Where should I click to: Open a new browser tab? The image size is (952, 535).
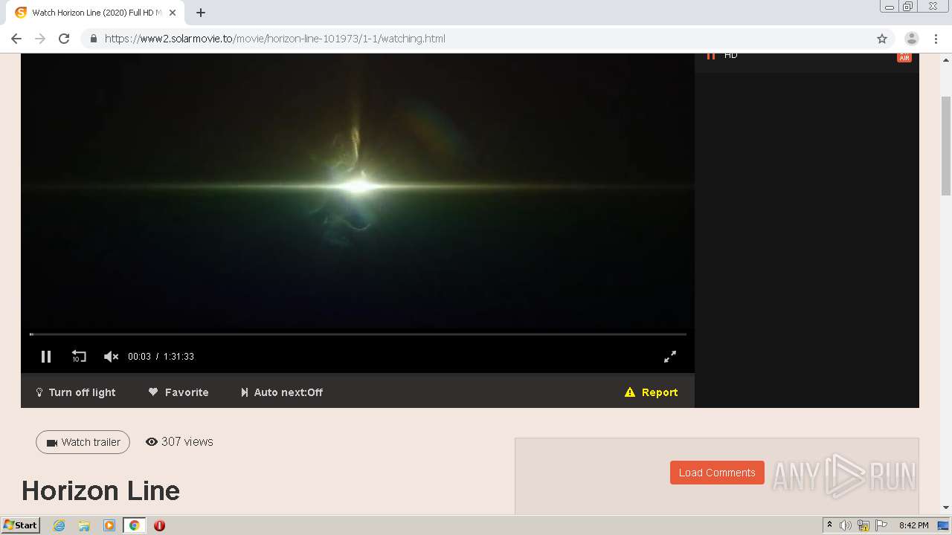201,13
